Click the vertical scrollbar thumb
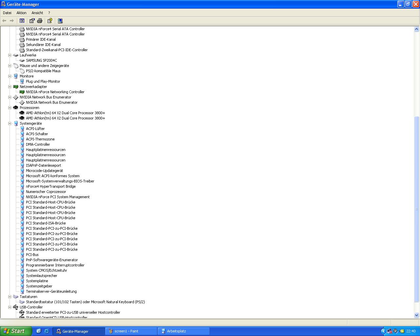 [x=417, y=209]
